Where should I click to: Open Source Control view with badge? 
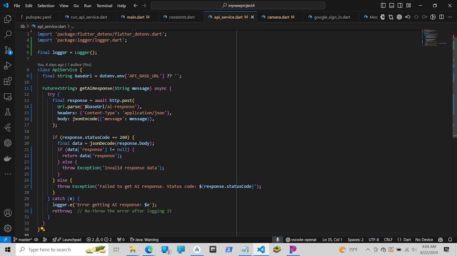pyautogui.click(x=8, y=50)
